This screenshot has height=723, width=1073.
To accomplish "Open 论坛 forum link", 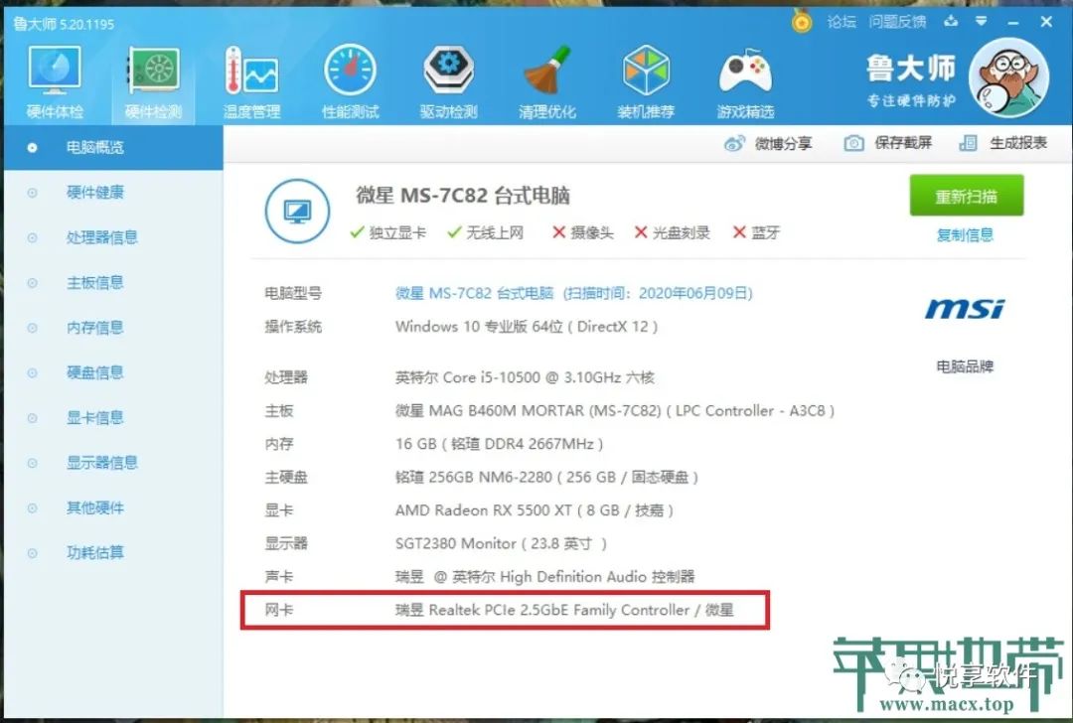I will pos(842,22).
